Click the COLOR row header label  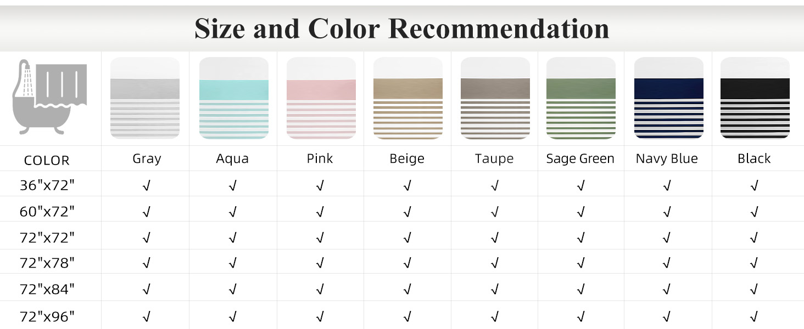[x=47, y=161]
